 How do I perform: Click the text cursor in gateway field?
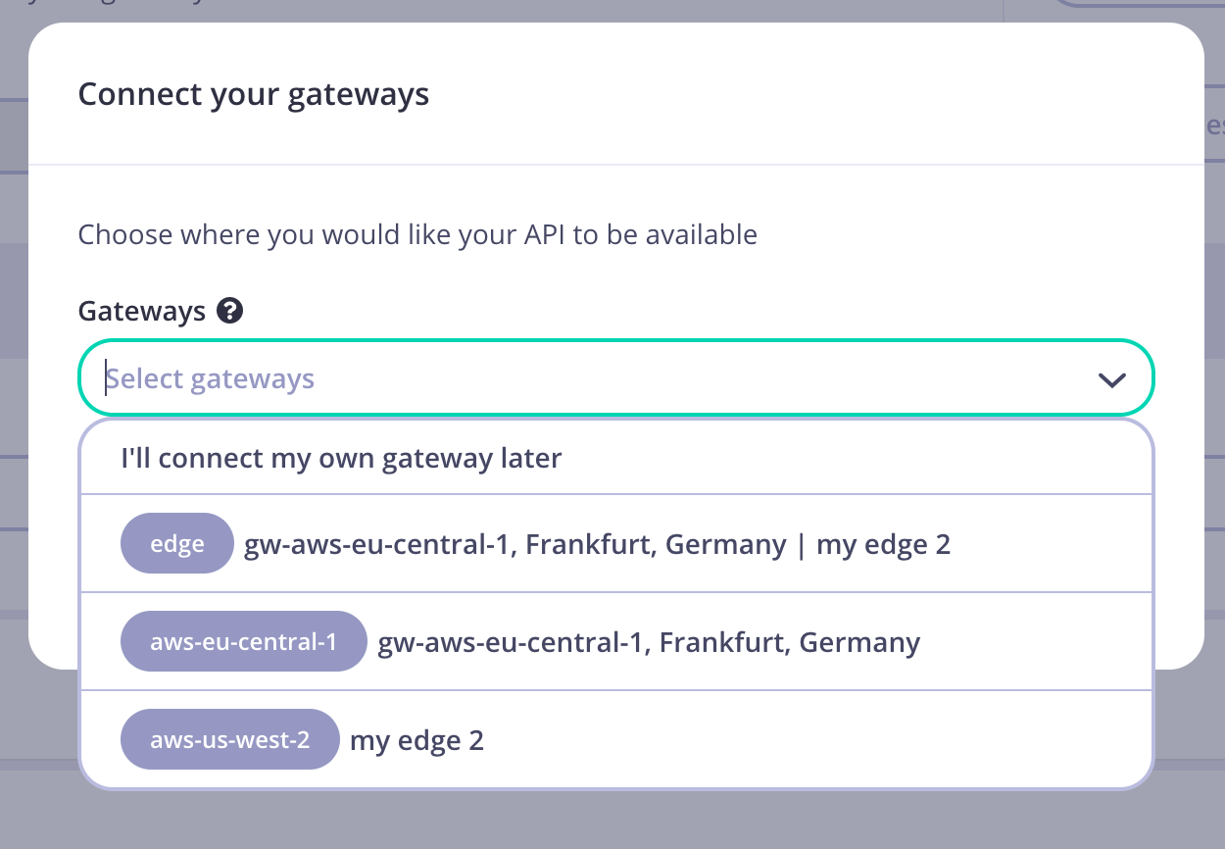pyautogui.click(x=106, y=377)
